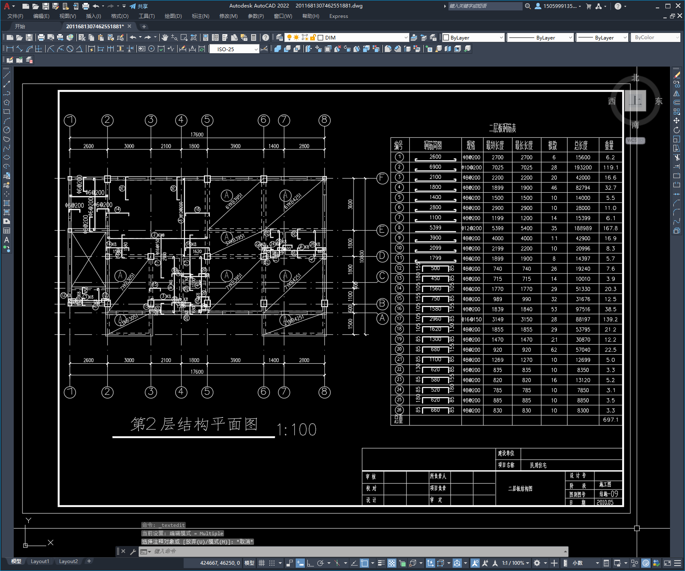Toggle snap mode in status bar
685x571 pixels.
272,563
